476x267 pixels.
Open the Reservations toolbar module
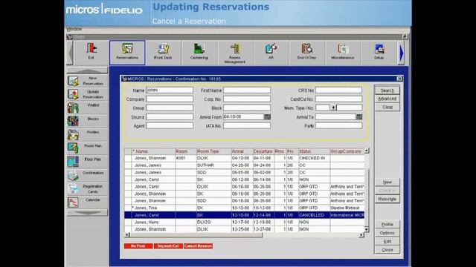point(127,53)
